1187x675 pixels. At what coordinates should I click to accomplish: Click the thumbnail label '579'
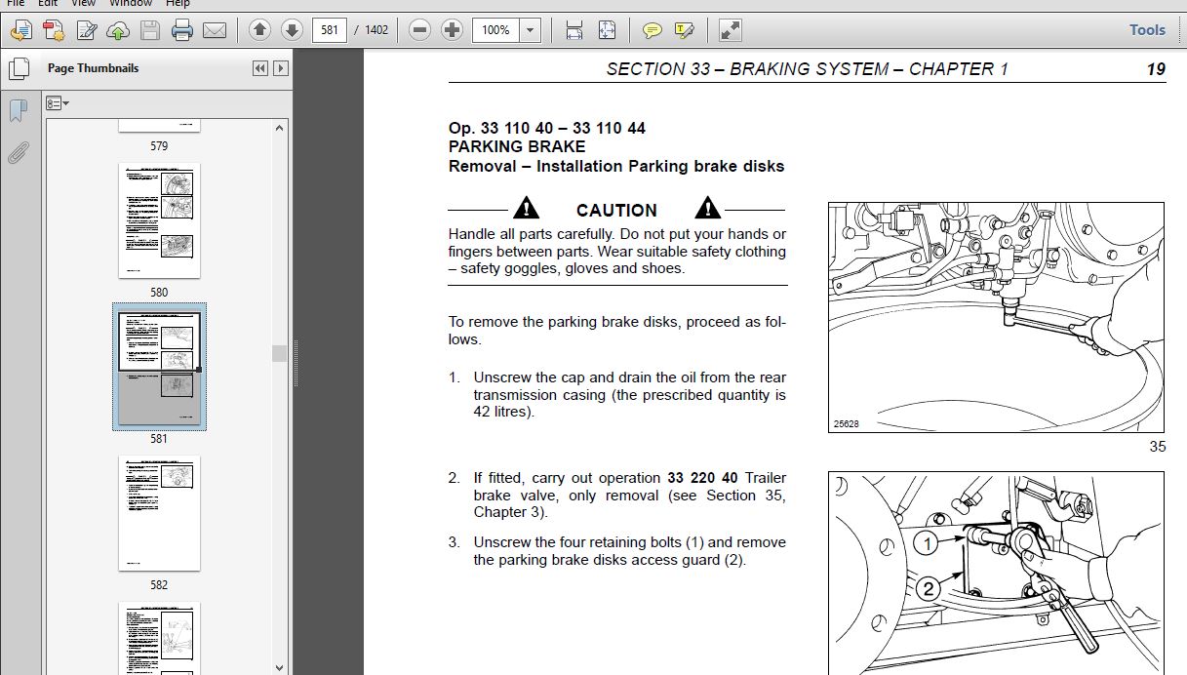[x=159, y=146]
